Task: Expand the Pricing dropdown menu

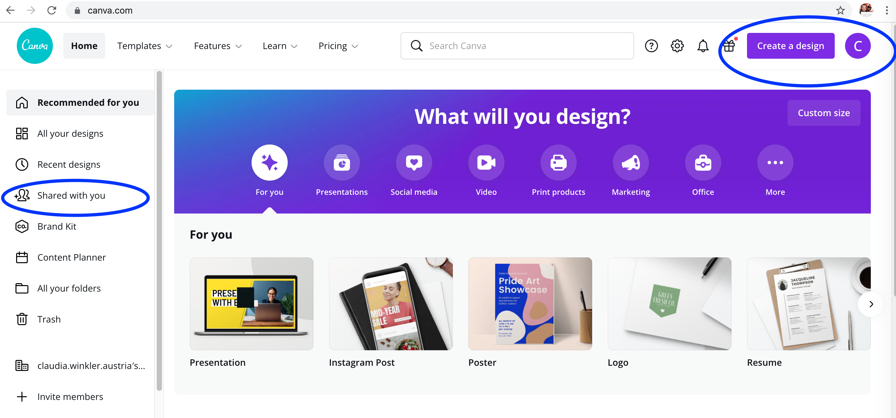Action: point(338,46)
